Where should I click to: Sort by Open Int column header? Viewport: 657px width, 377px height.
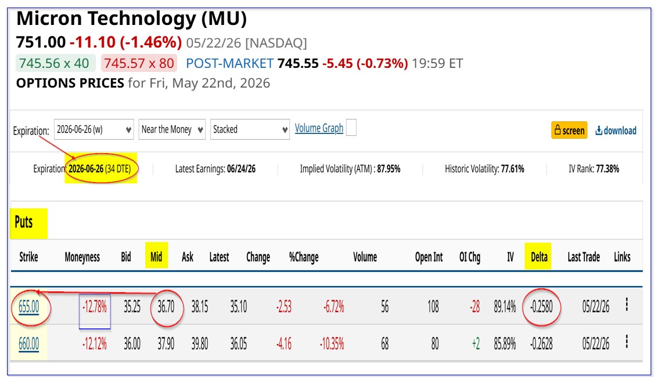[x=429, y=257]
